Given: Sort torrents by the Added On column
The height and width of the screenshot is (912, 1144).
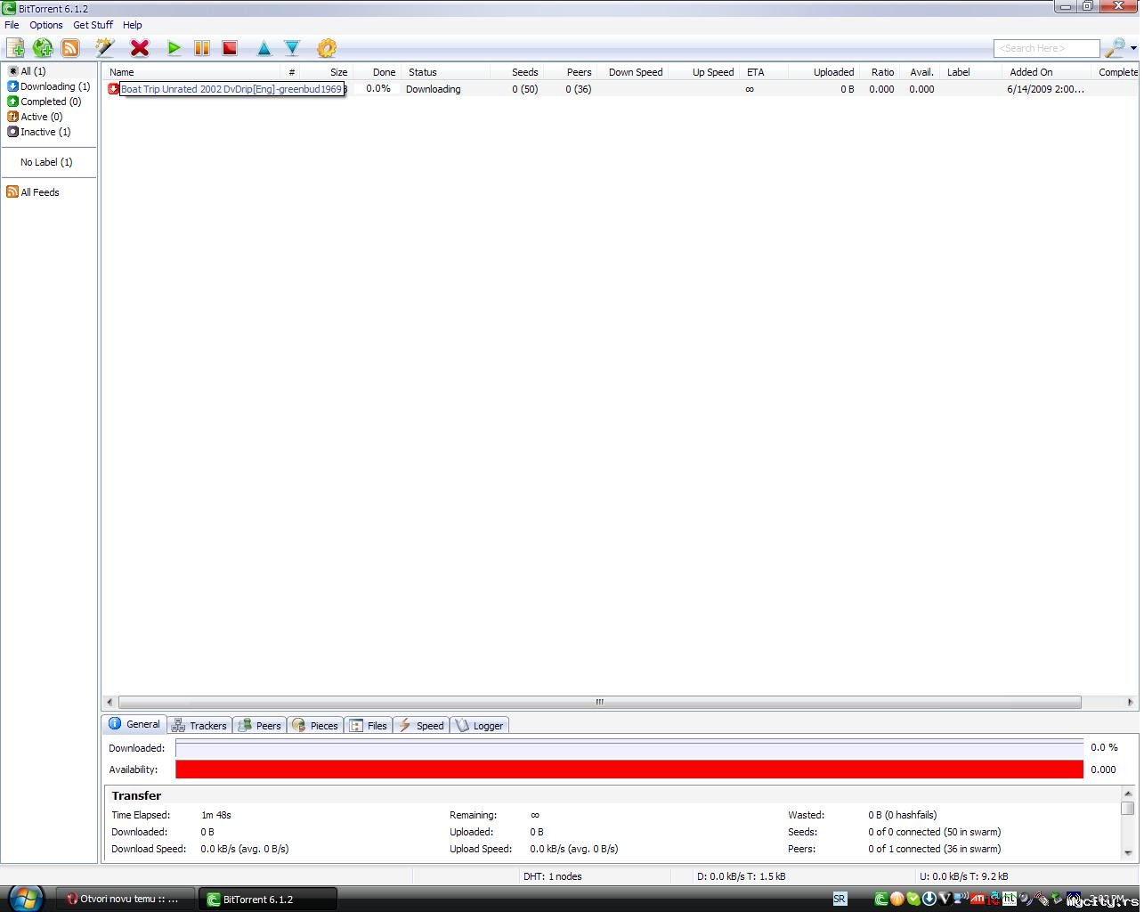Looking at the screenshot, I should click(x=1047, y=72).
